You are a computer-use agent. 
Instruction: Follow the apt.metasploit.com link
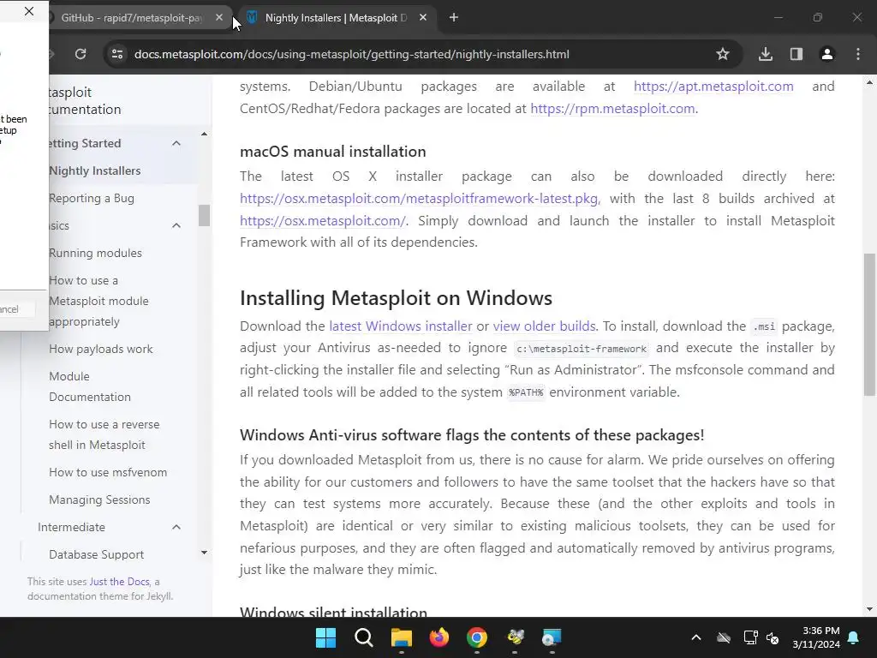click(713, 87)
